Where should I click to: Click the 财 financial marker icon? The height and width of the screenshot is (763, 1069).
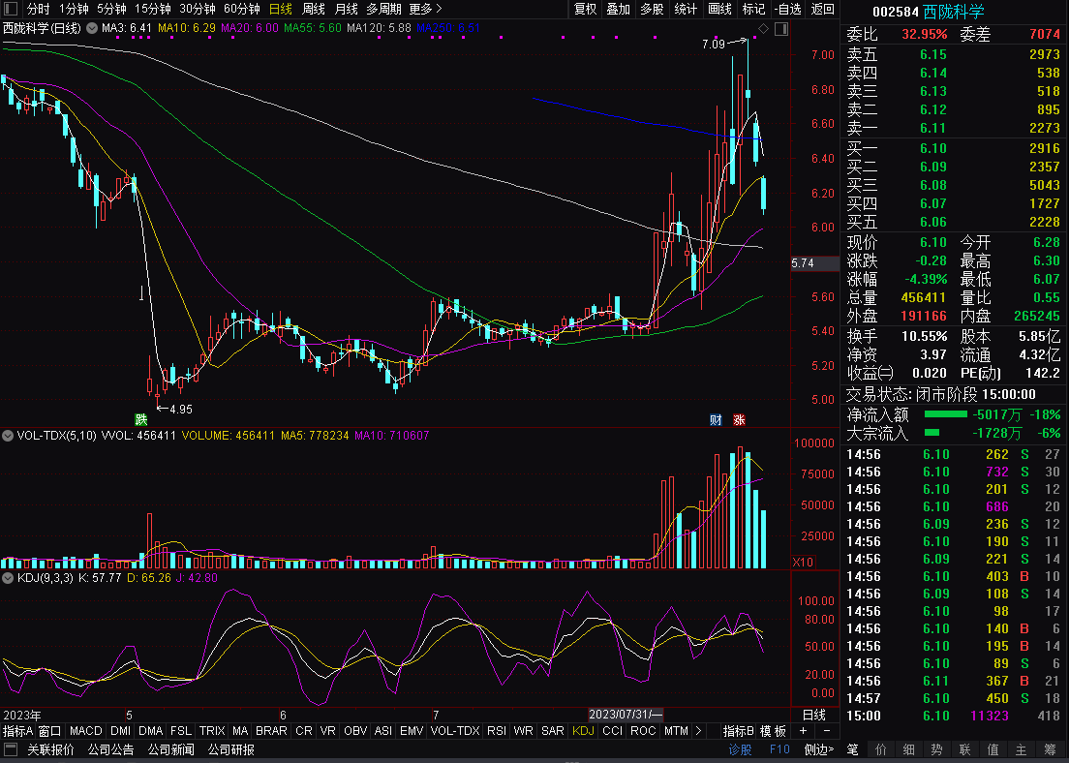716,419
